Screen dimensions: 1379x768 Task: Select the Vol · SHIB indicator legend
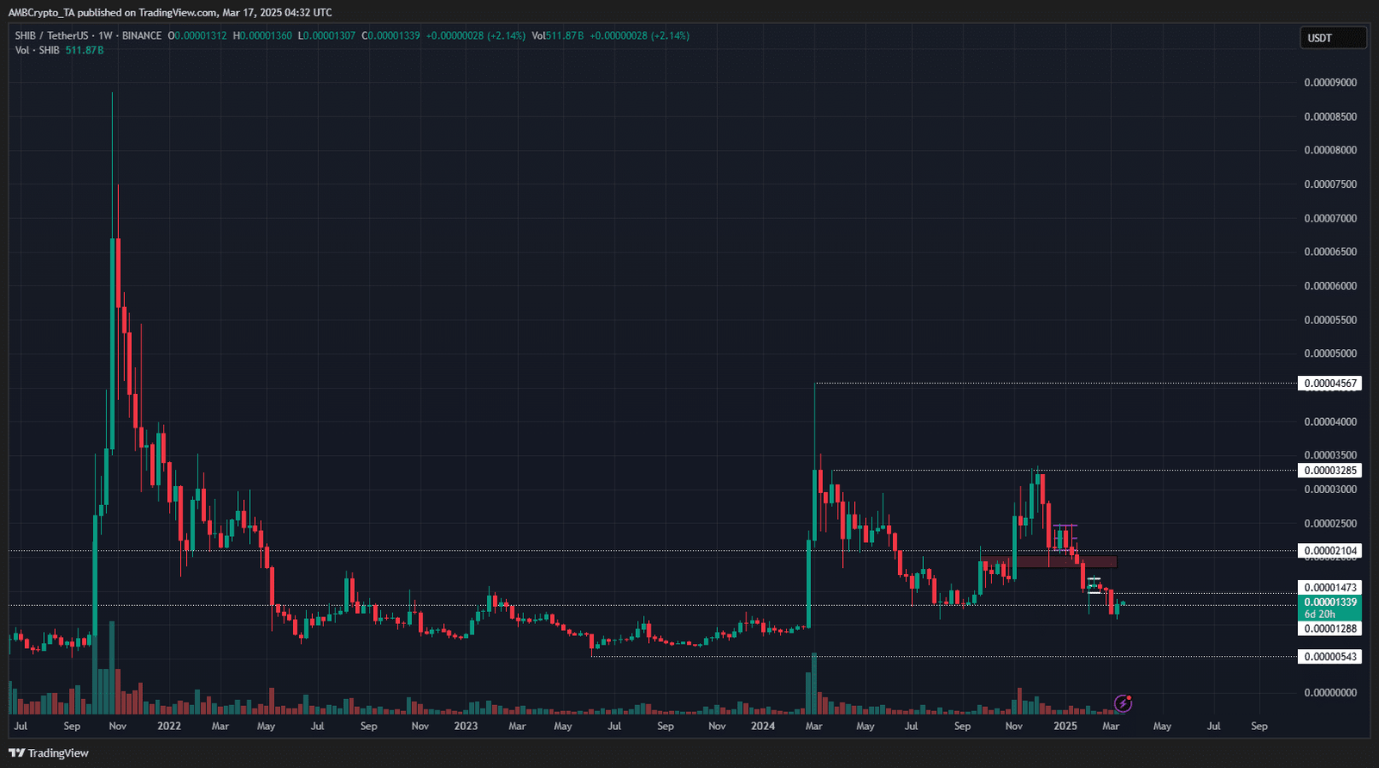coord(37,50)
